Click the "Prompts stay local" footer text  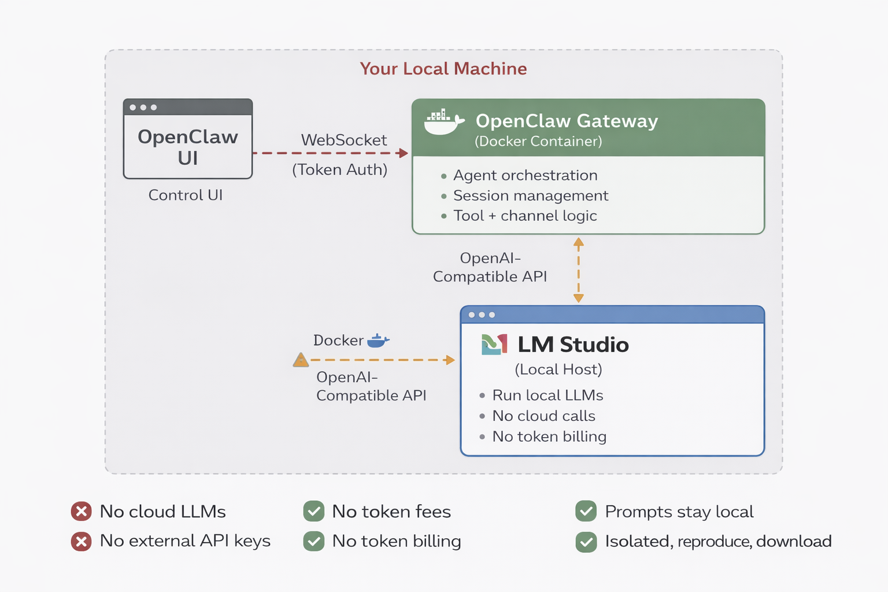point(679,512)
